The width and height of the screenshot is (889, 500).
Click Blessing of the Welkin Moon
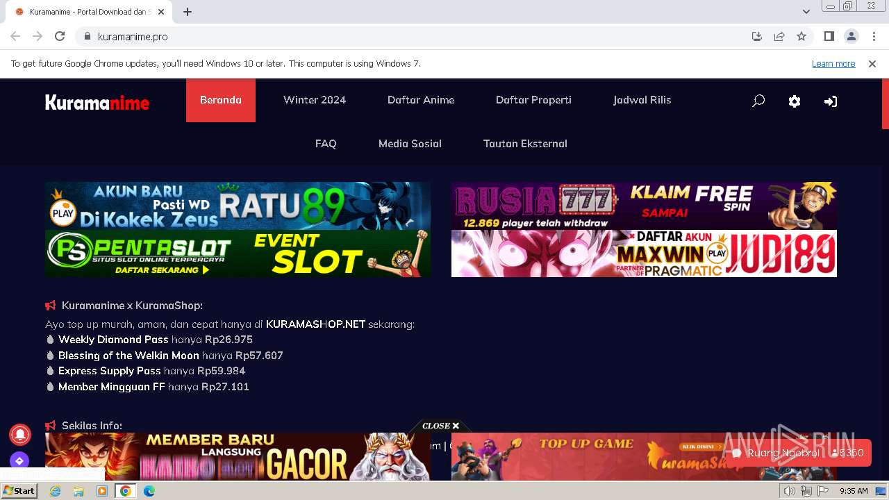(128, 356)
